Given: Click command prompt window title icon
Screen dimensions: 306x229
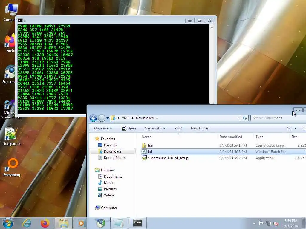Looking at the screenshot, I should click(20, 21).
